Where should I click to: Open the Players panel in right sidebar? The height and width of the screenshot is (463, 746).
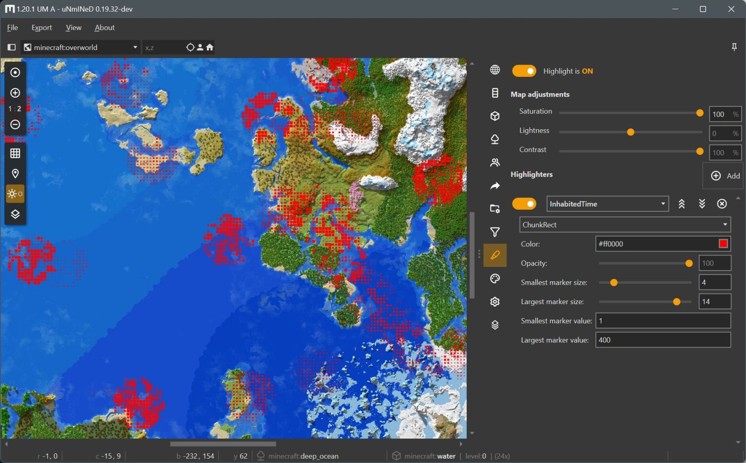coord(494,162)
